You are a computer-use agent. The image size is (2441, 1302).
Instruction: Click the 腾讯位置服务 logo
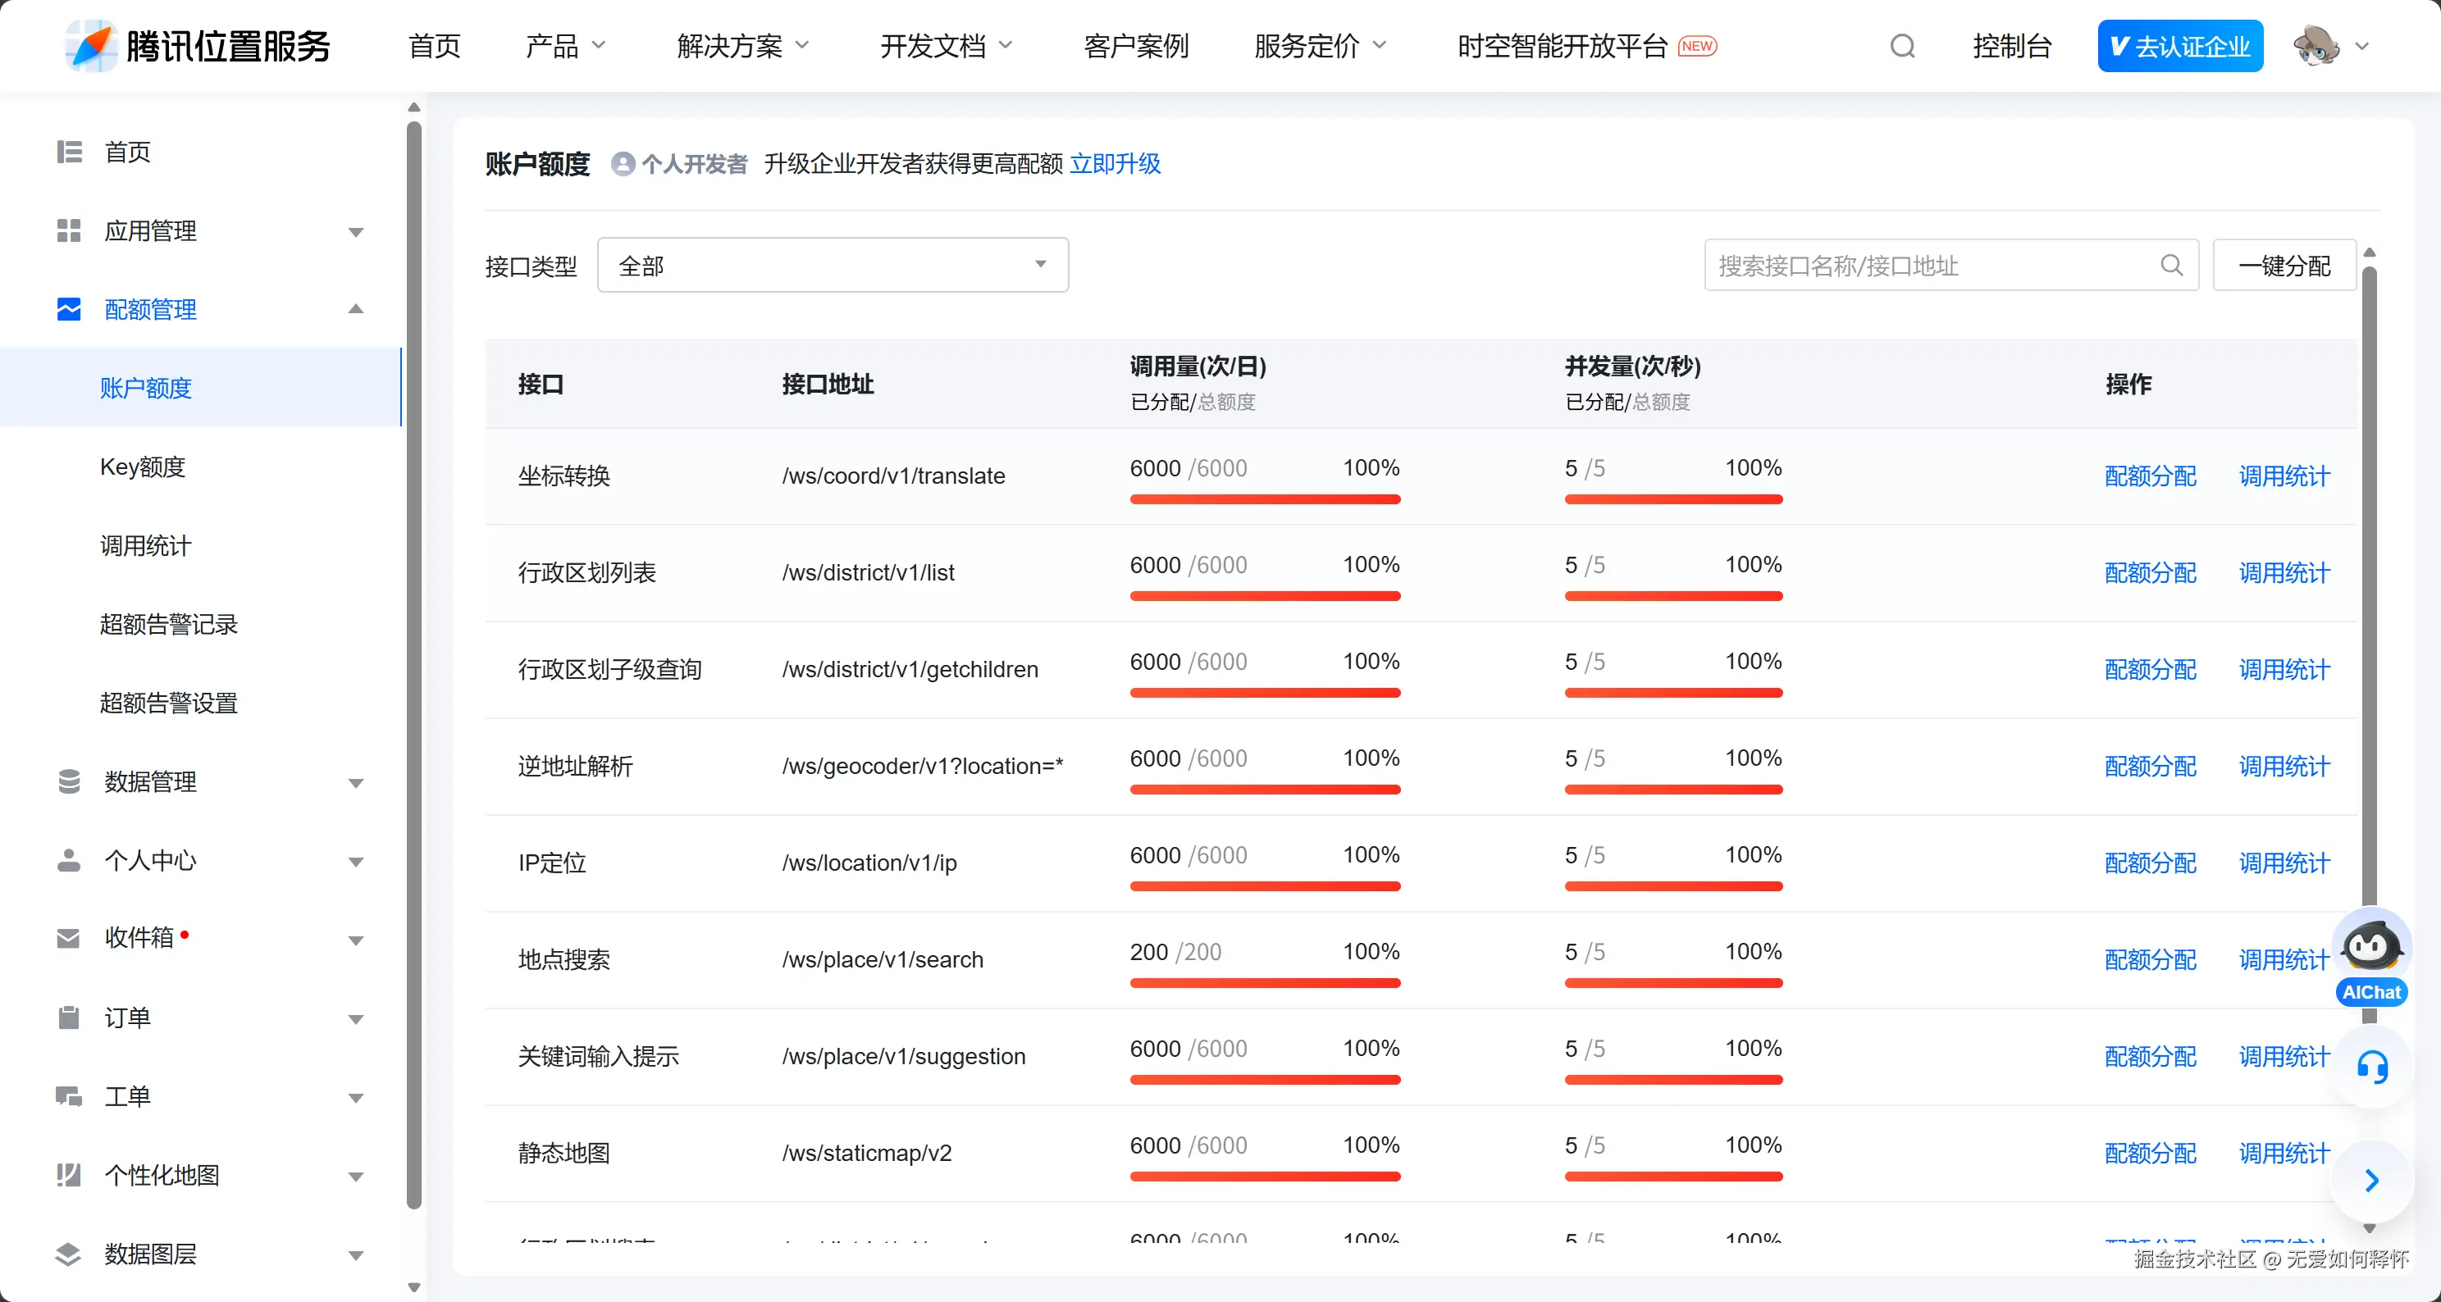tap(197, 45)
